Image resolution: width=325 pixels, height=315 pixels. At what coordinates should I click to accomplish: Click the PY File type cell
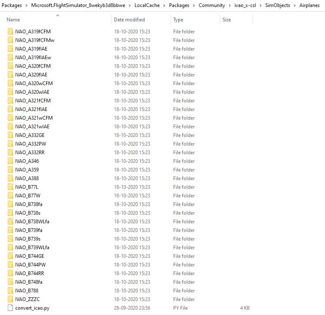pos(180,308)
